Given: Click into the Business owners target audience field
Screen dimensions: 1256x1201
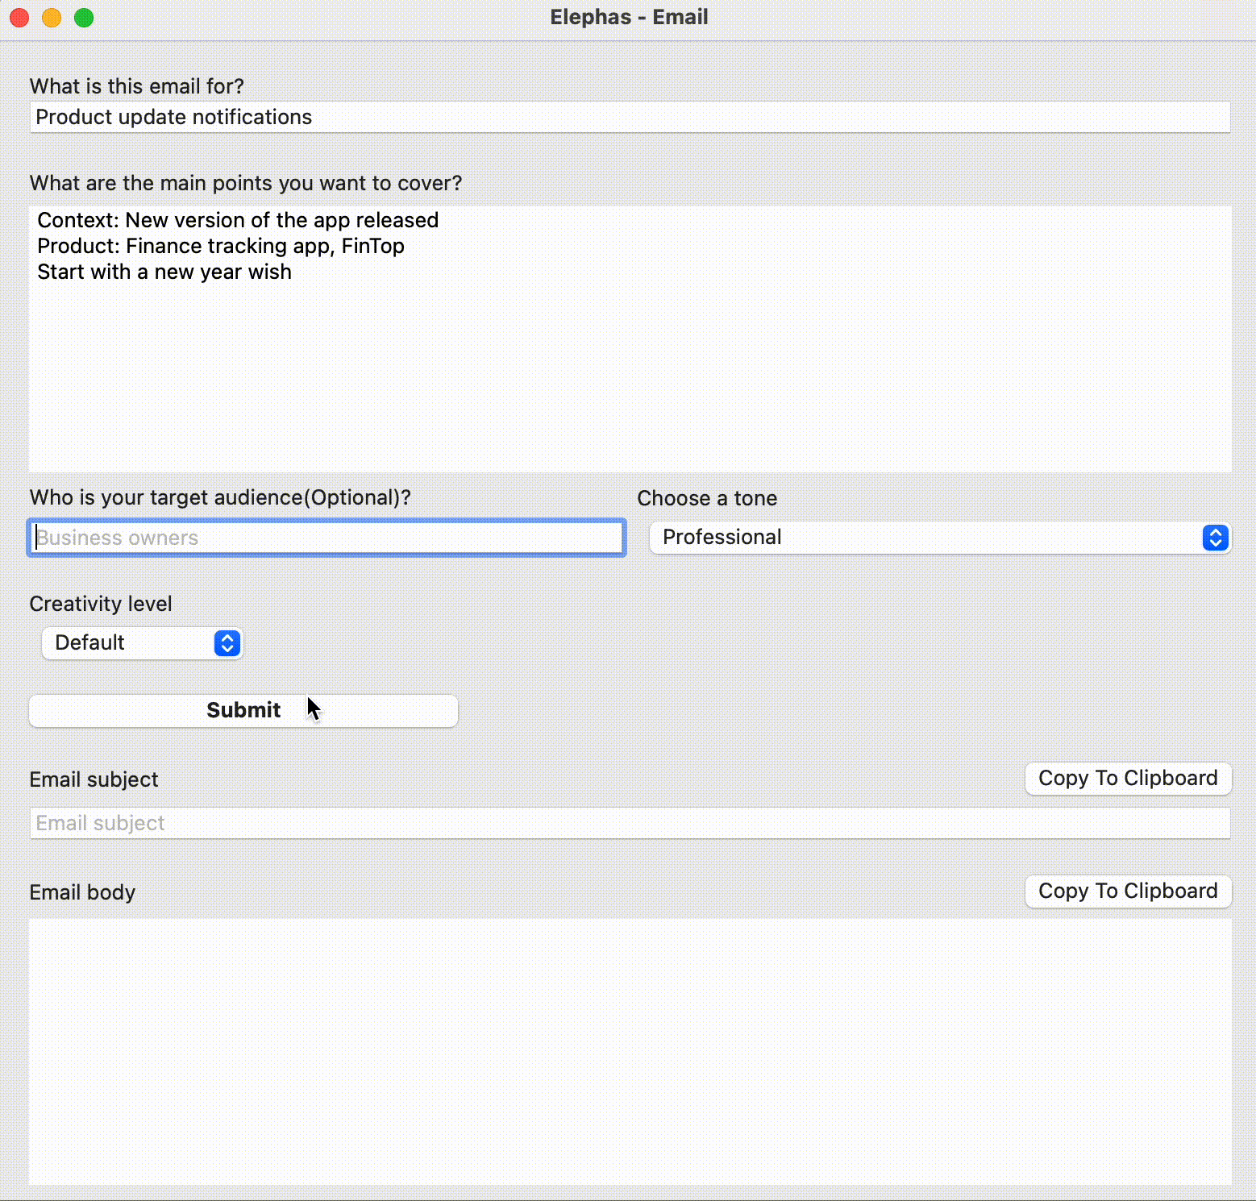Looking at the screenshot, I should tap(326, 538).
